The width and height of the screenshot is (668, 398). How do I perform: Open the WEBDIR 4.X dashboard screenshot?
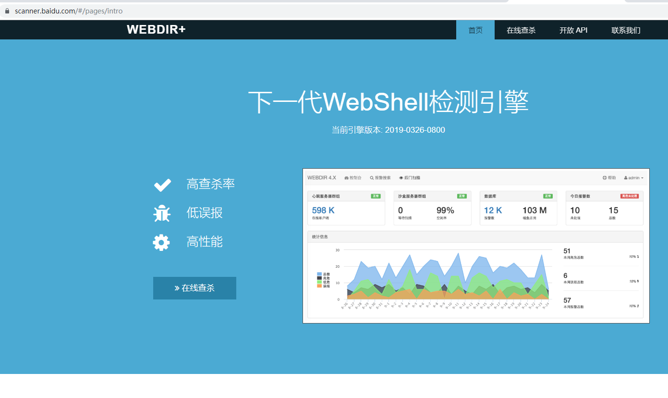click(476, 246)
